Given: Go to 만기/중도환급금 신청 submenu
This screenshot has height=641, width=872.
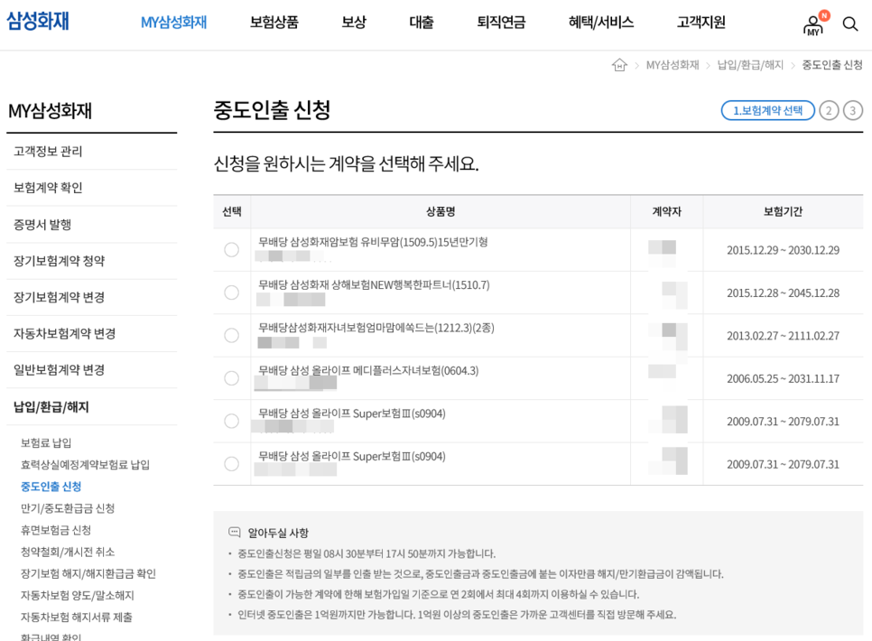Looking at the screenshot, I should click(x=68, y=508).
